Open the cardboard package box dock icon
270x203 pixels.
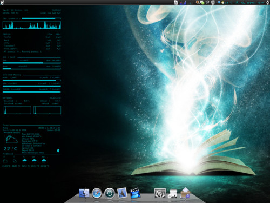tap(185, 193)
